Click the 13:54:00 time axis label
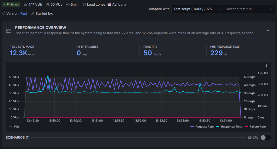The height and width of the screenshot is (149, 277). tap(226, 121)
